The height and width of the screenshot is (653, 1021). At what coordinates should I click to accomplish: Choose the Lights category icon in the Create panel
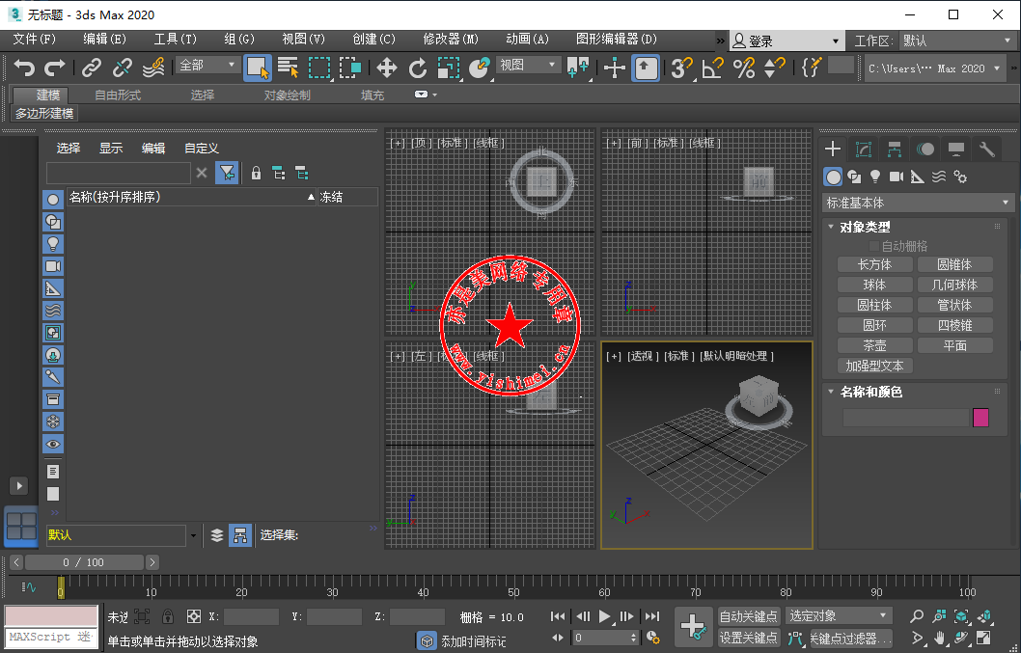[x=875, y=177]
